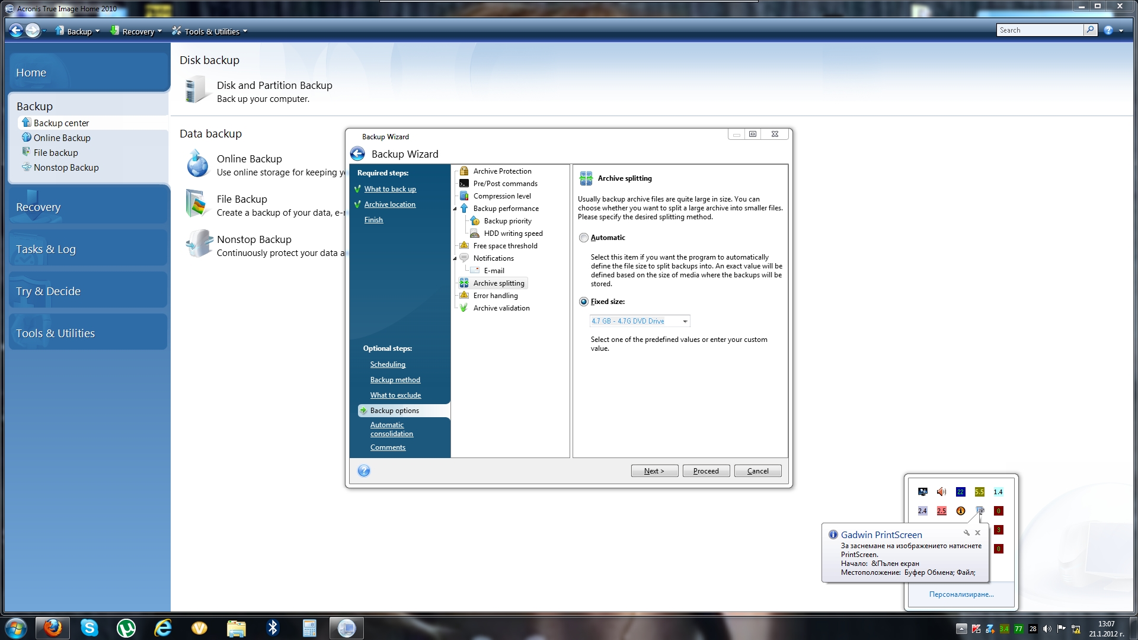Go to the Archive location step
The image size is (1138, 640).
pyautogui.click(x=390, y=204)
